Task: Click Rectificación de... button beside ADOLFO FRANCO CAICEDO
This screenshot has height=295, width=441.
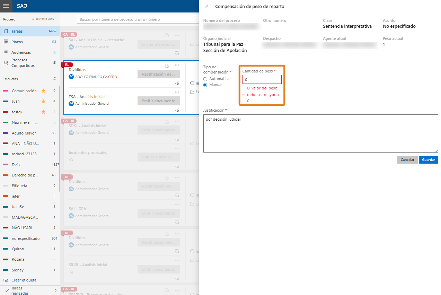Action: click(x=159, y=74)
